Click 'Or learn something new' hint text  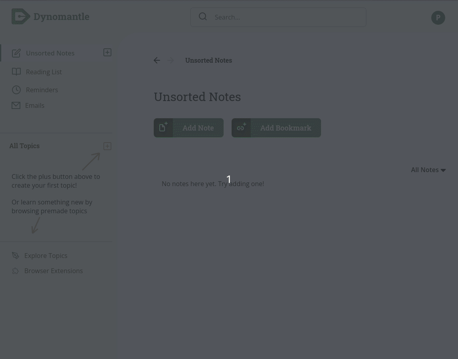click(x=52, y=206)
